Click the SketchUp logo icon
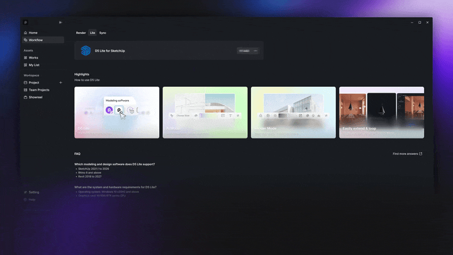The height and width of the screenshot is (255, 453). pyautogui.click(x=86, y=50)
